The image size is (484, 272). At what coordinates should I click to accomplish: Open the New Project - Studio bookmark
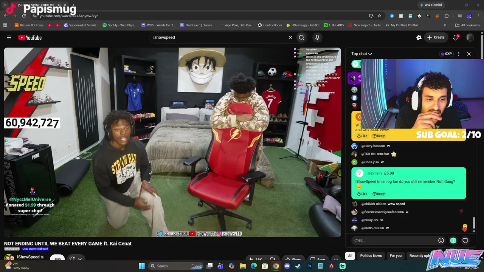[x=364, y=25]
